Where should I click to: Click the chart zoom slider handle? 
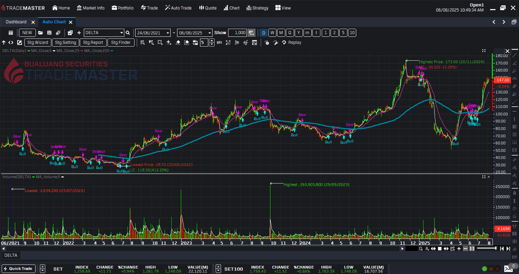pos(495,248)
